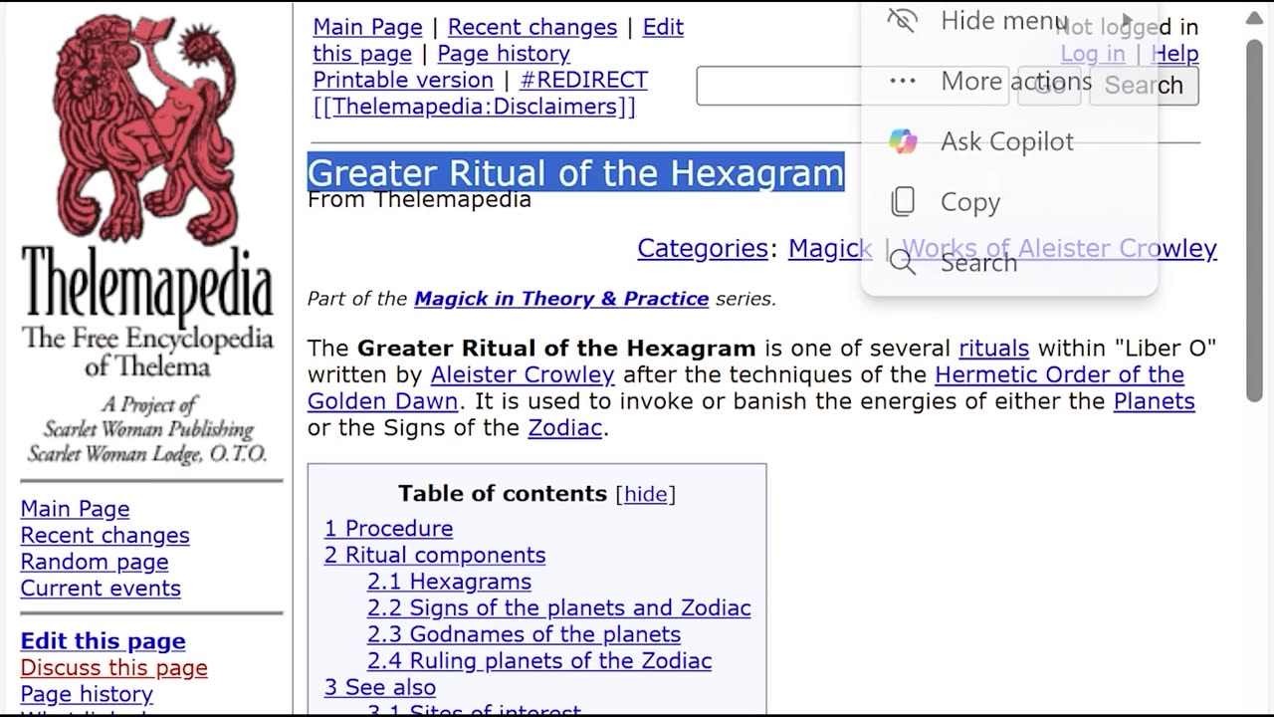Viewport: 1274px width, 717px height.
Task: Open top Main Page link
Action: coord(367,27)
